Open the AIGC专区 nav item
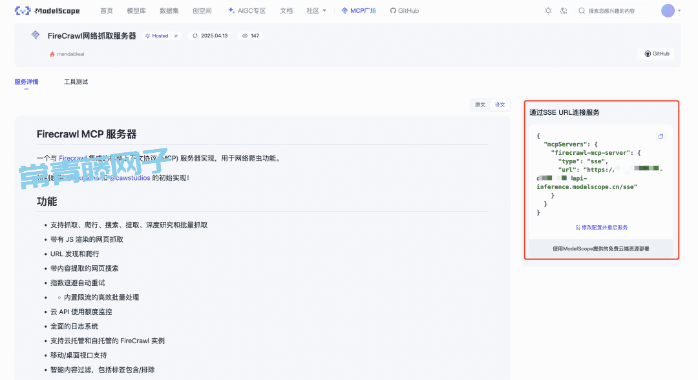698x380 pixels. point(247,11)
